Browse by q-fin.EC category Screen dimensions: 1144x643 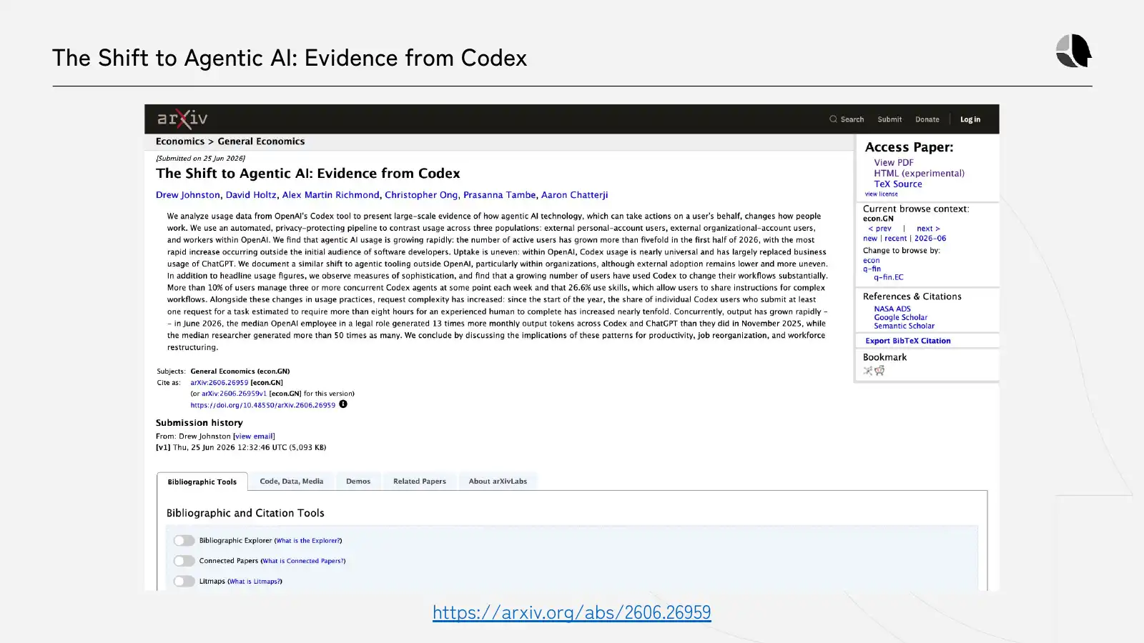coord(888,277)
